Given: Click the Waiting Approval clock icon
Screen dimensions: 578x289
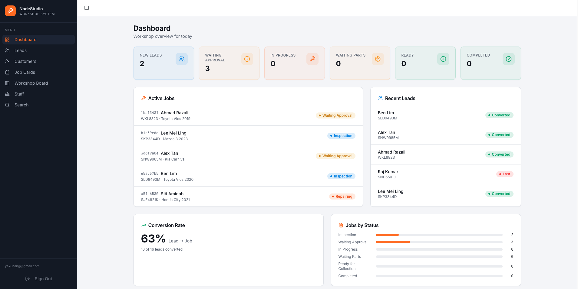Looking at the screenshot, I should coord(247,59).
